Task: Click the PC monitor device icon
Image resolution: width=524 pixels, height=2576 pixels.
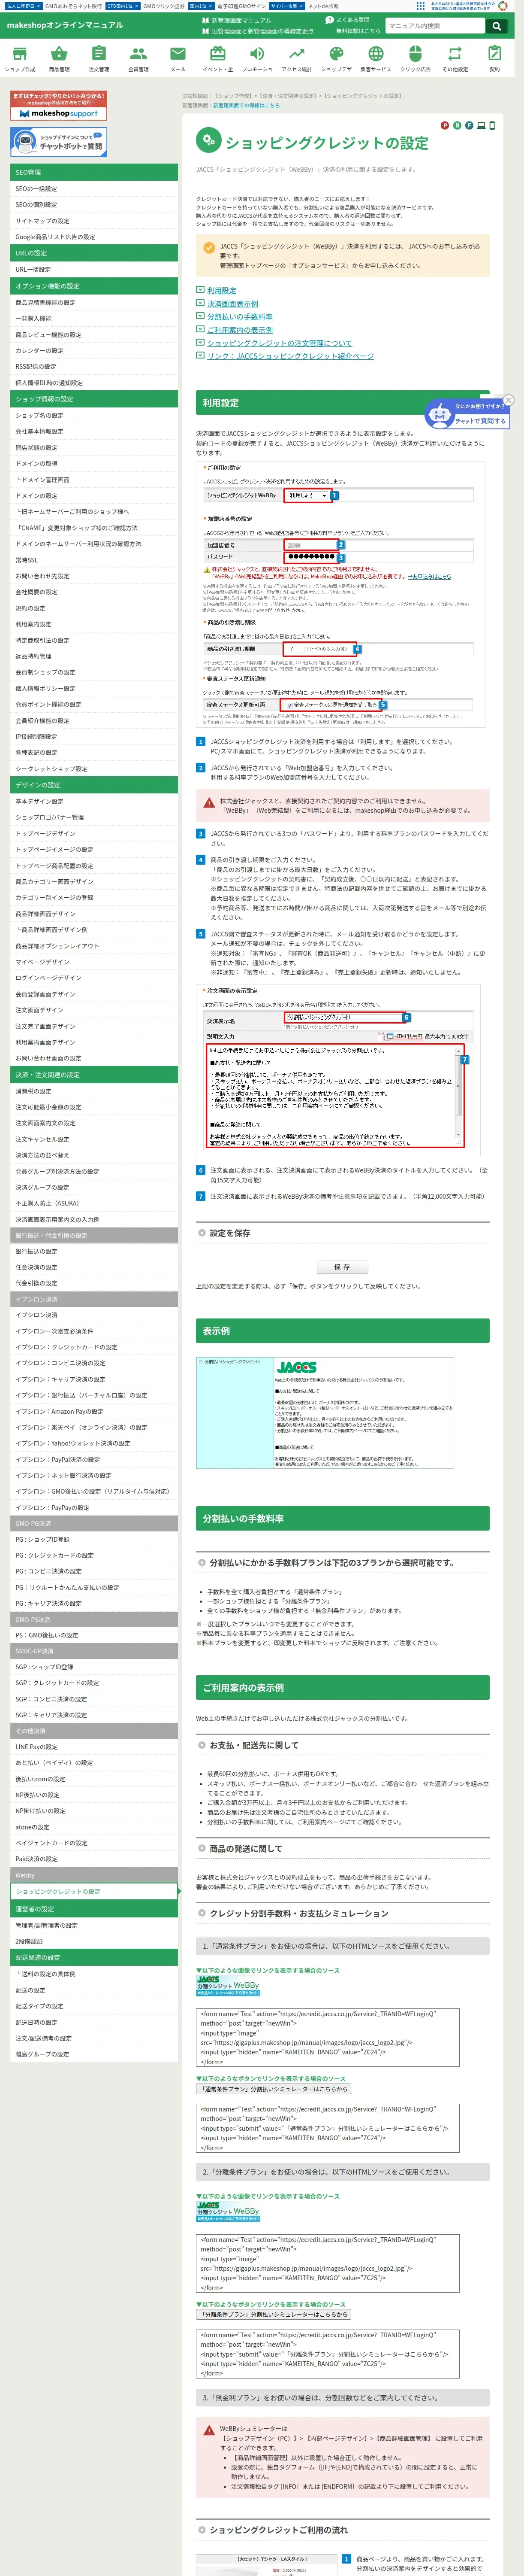Action: [x=481, y=126]
